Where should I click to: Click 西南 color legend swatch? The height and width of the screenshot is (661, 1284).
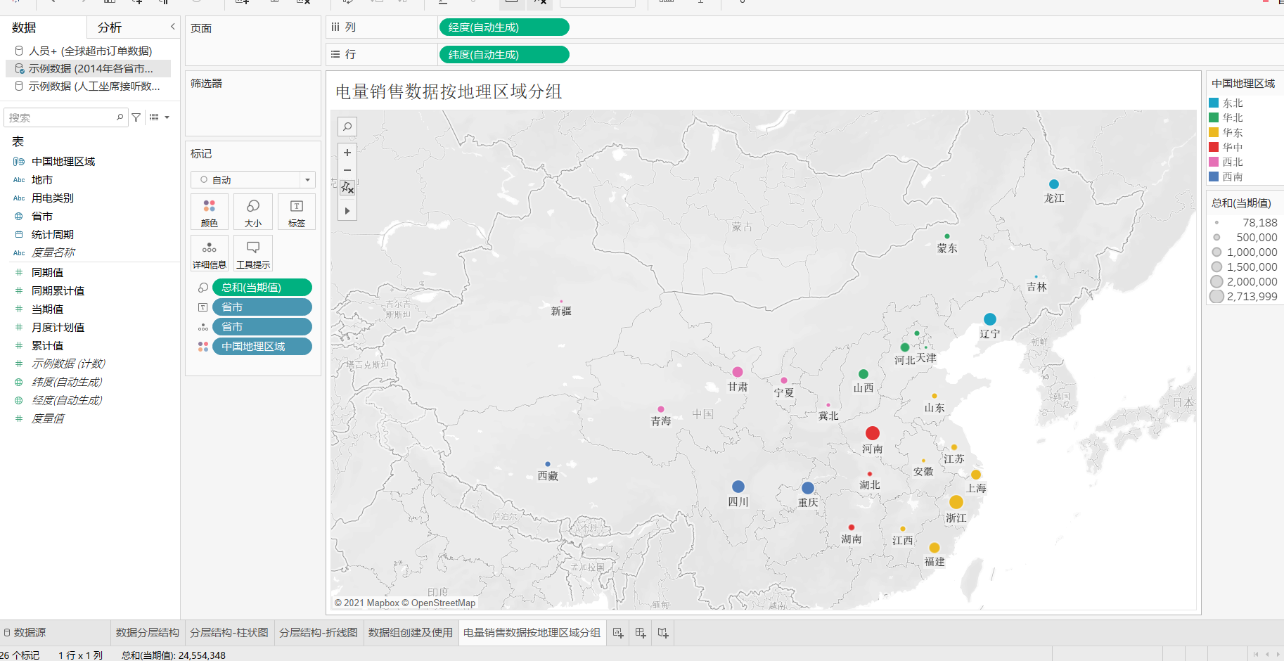click(x=1214, y=177)
